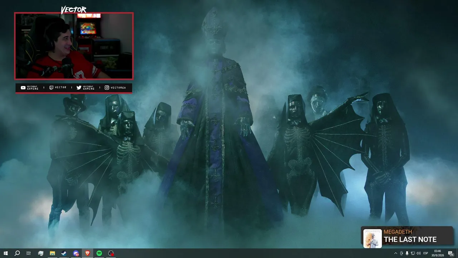Open microphone tray icon
Viewport: 458px width, 258px height.
pyautogui.click(x=407, y=253)
